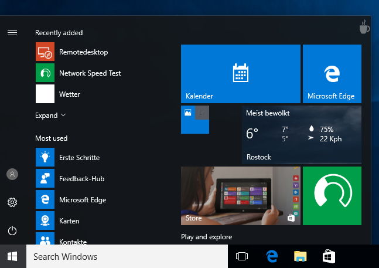Click the Remotedesktop label text
Image resolution: width=379 pixels, height=268 pixels.
coord(84,52)
